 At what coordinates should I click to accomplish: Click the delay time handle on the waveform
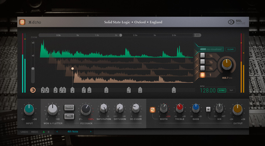coord(73,68)
